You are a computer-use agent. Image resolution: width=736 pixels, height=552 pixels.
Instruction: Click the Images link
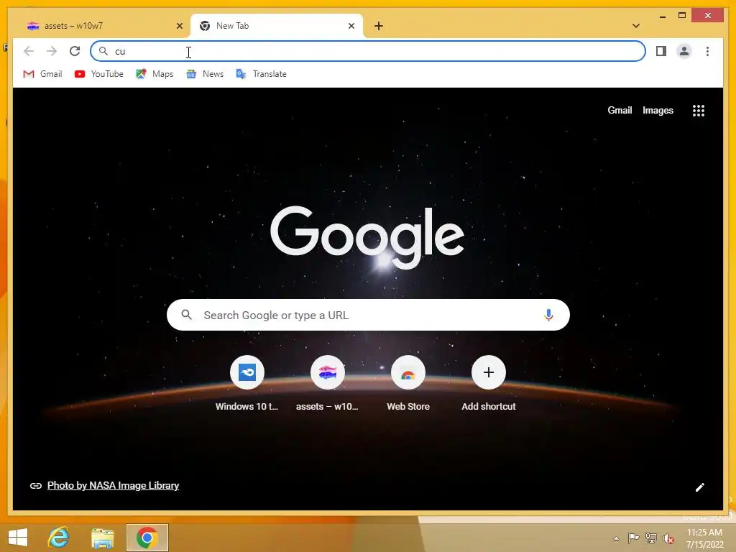click(x=658, y=110)
